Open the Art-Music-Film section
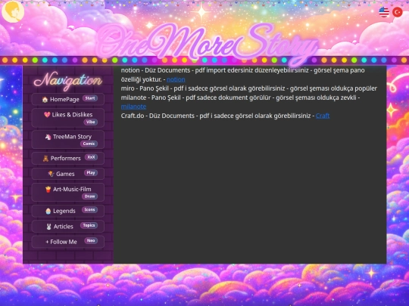This screenshot has height=306, width=409. pos(68,193)
